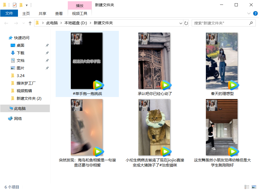The width and height of the screenshot is (259, 191).
Task: Go forward with the right arrow button
Action: [x=16, y=23]
